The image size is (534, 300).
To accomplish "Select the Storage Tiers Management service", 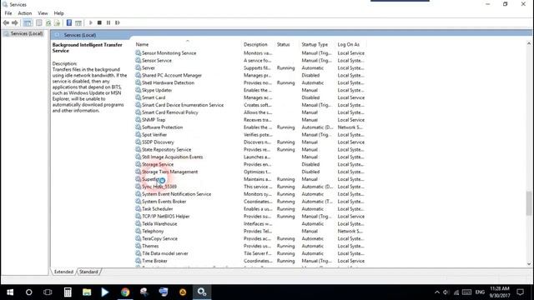I will click(250, 172).
